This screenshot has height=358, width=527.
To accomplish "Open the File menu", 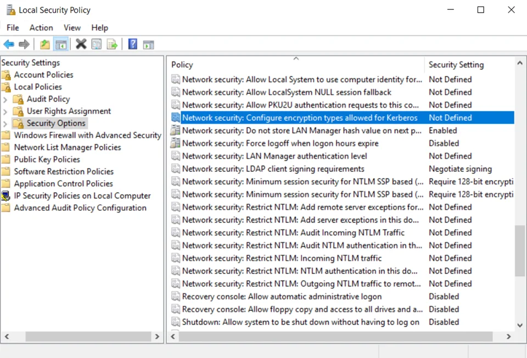I will click(x=13, y=27).
